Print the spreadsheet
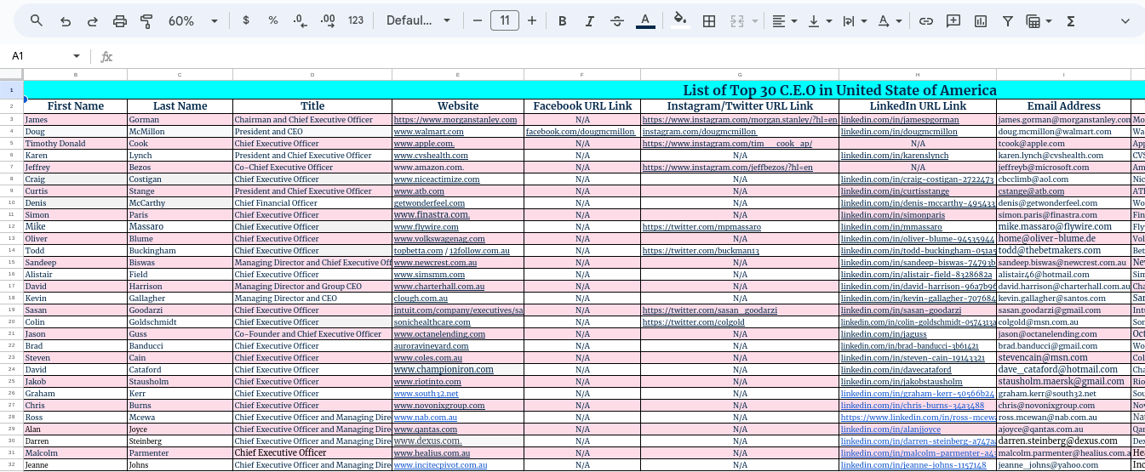Screen dimensions: 1145x472 120,20
